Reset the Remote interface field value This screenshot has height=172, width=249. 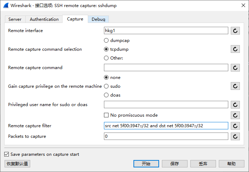pyautogui.click(x=235, y=31)
